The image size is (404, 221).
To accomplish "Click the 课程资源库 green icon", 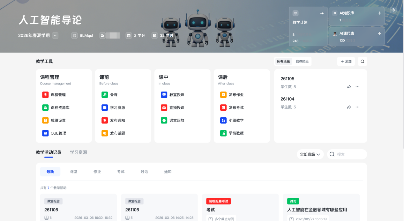I will [45, 107].
